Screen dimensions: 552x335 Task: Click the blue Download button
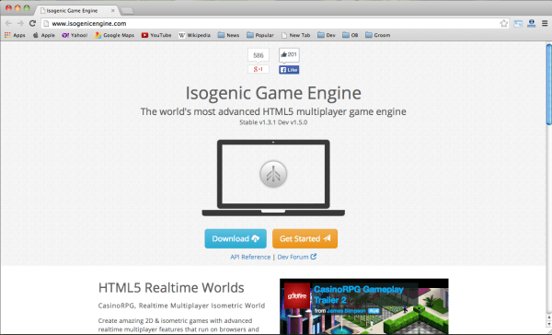pos(236,239)
